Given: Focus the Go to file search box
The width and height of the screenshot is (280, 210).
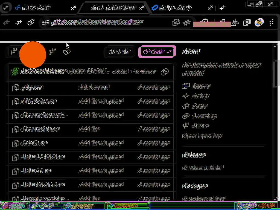Looking at the screenshot, I should pyautogui.click(x=119, y=52).
